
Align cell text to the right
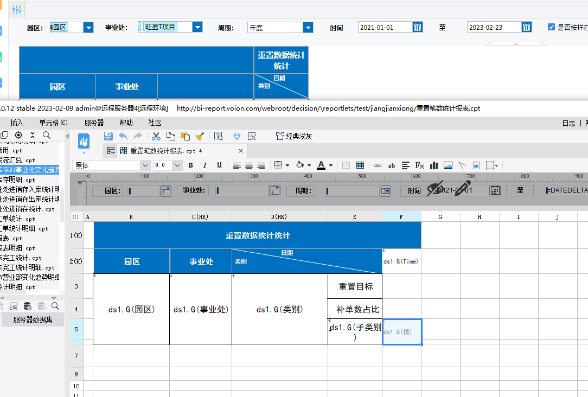click(260, 165)
